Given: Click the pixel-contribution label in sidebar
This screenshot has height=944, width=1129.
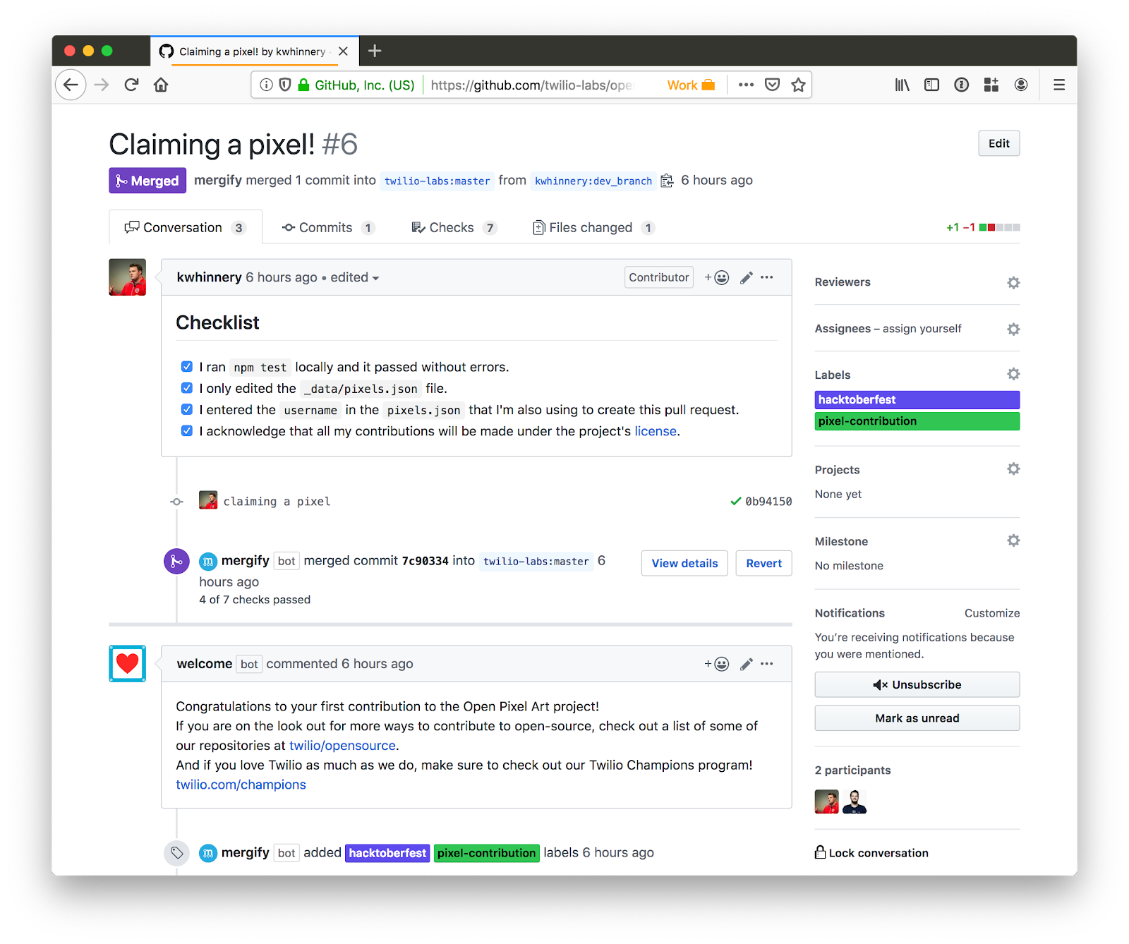Looking at the screenshot, I should (x=917, y=421).
